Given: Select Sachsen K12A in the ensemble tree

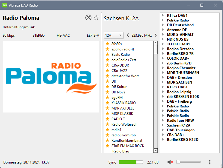Looking at the screenshot, I should point(178,125).
